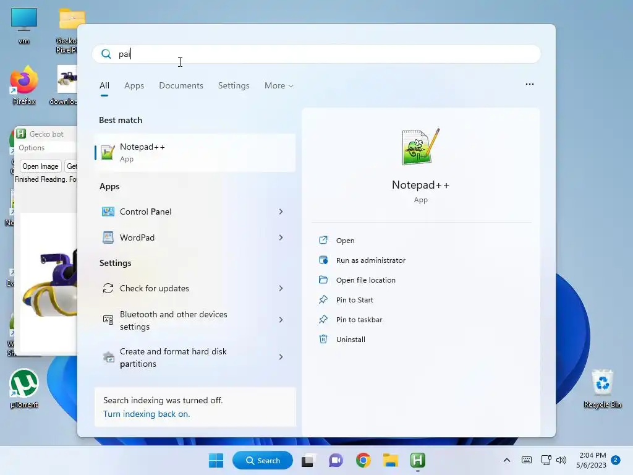Click the large Notepad++ chameleon icon

coord(420,147)
